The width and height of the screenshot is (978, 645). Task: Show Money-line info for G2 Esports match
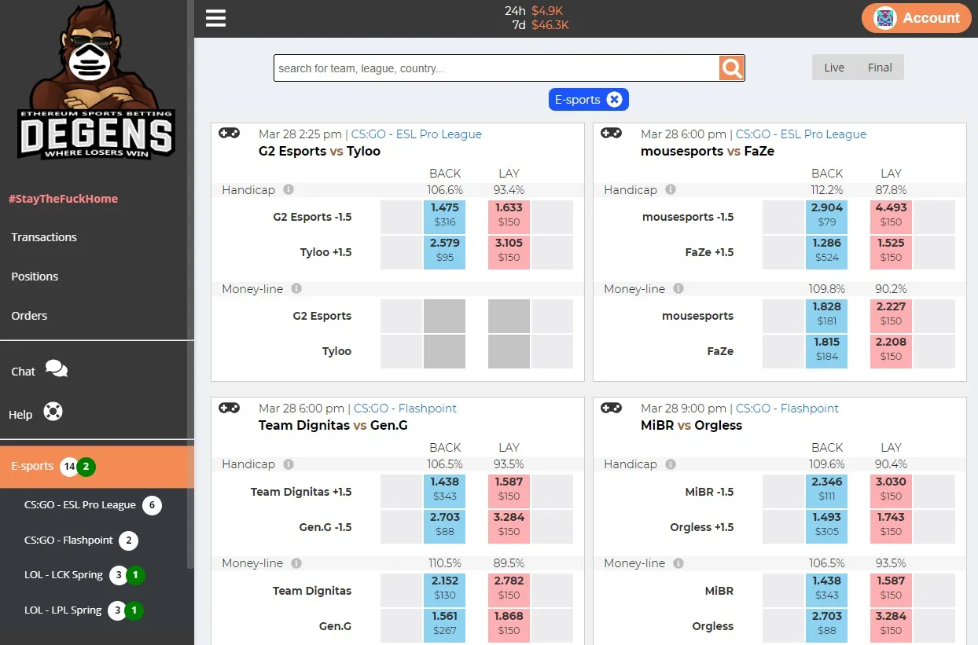point(296,289)
